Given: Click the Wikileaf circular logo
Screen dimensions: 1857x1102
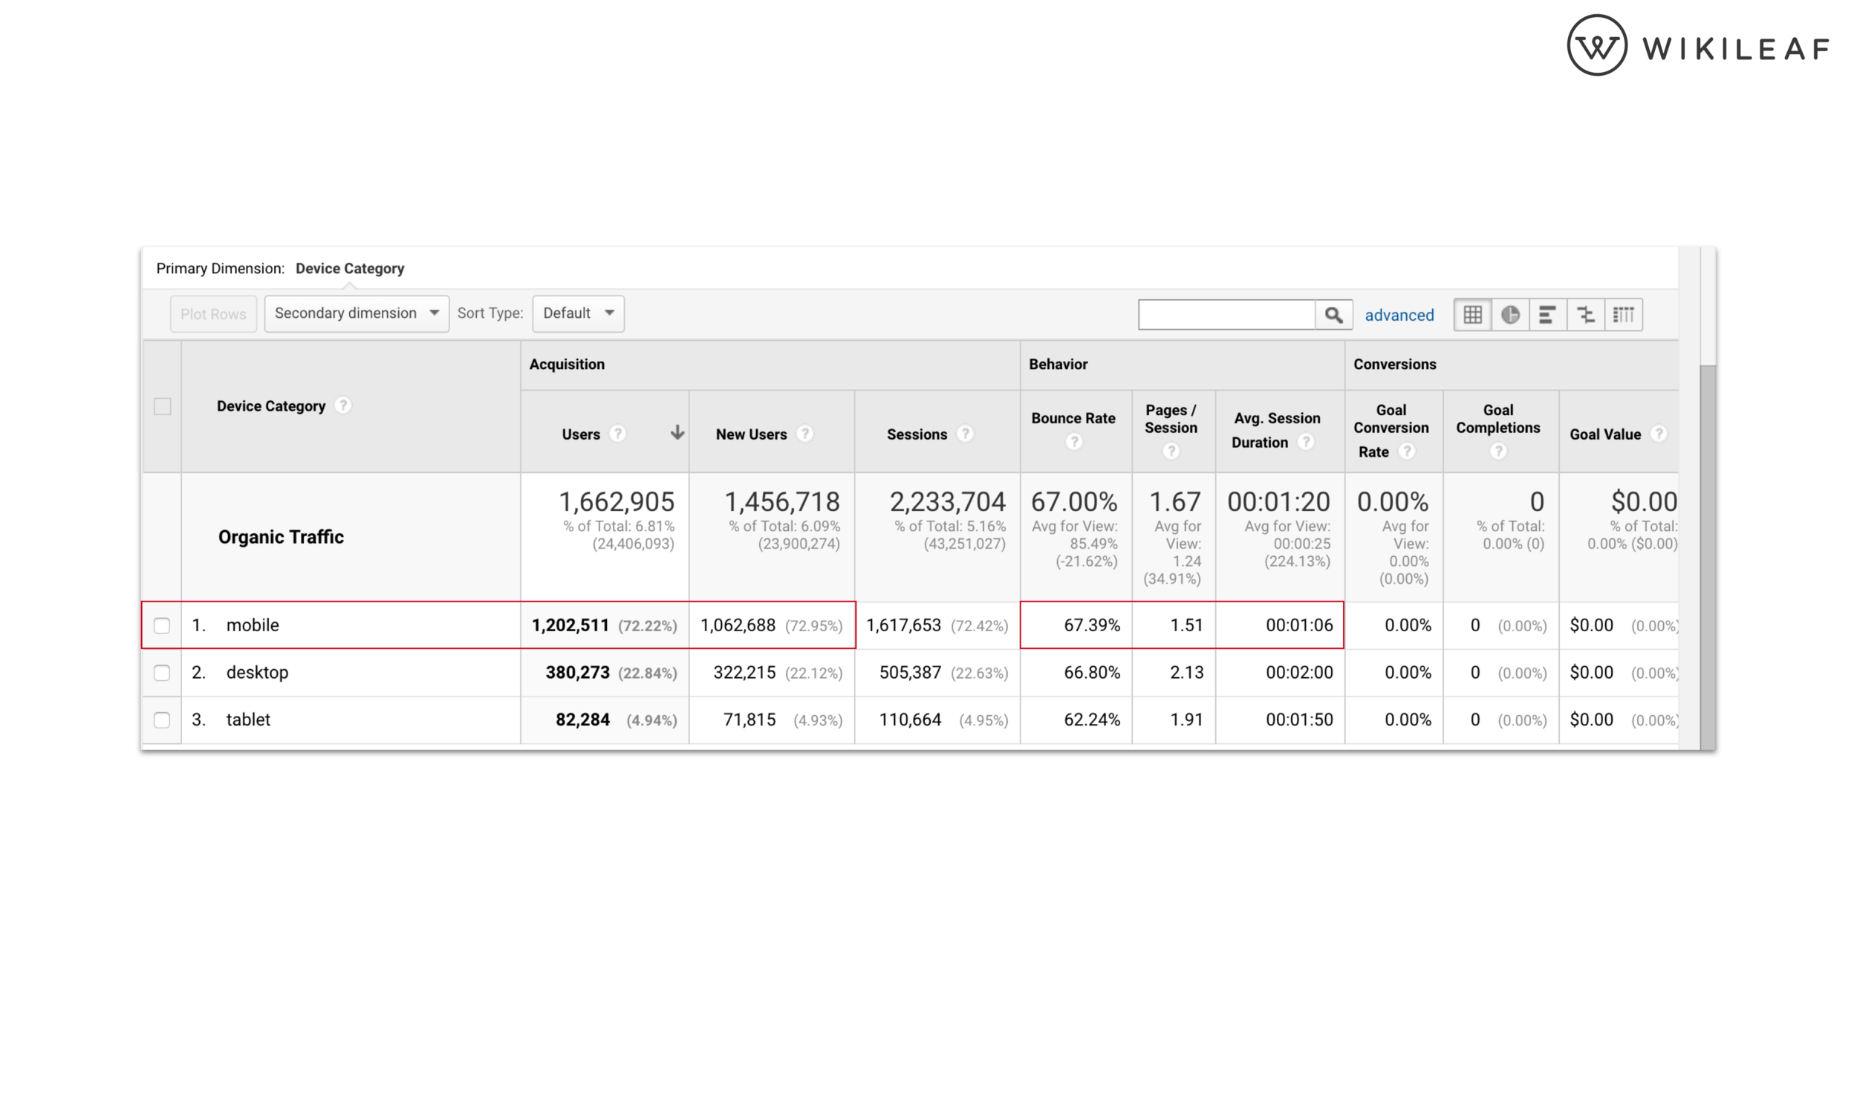Looking at the screenshot, I should click(1597, 45).
